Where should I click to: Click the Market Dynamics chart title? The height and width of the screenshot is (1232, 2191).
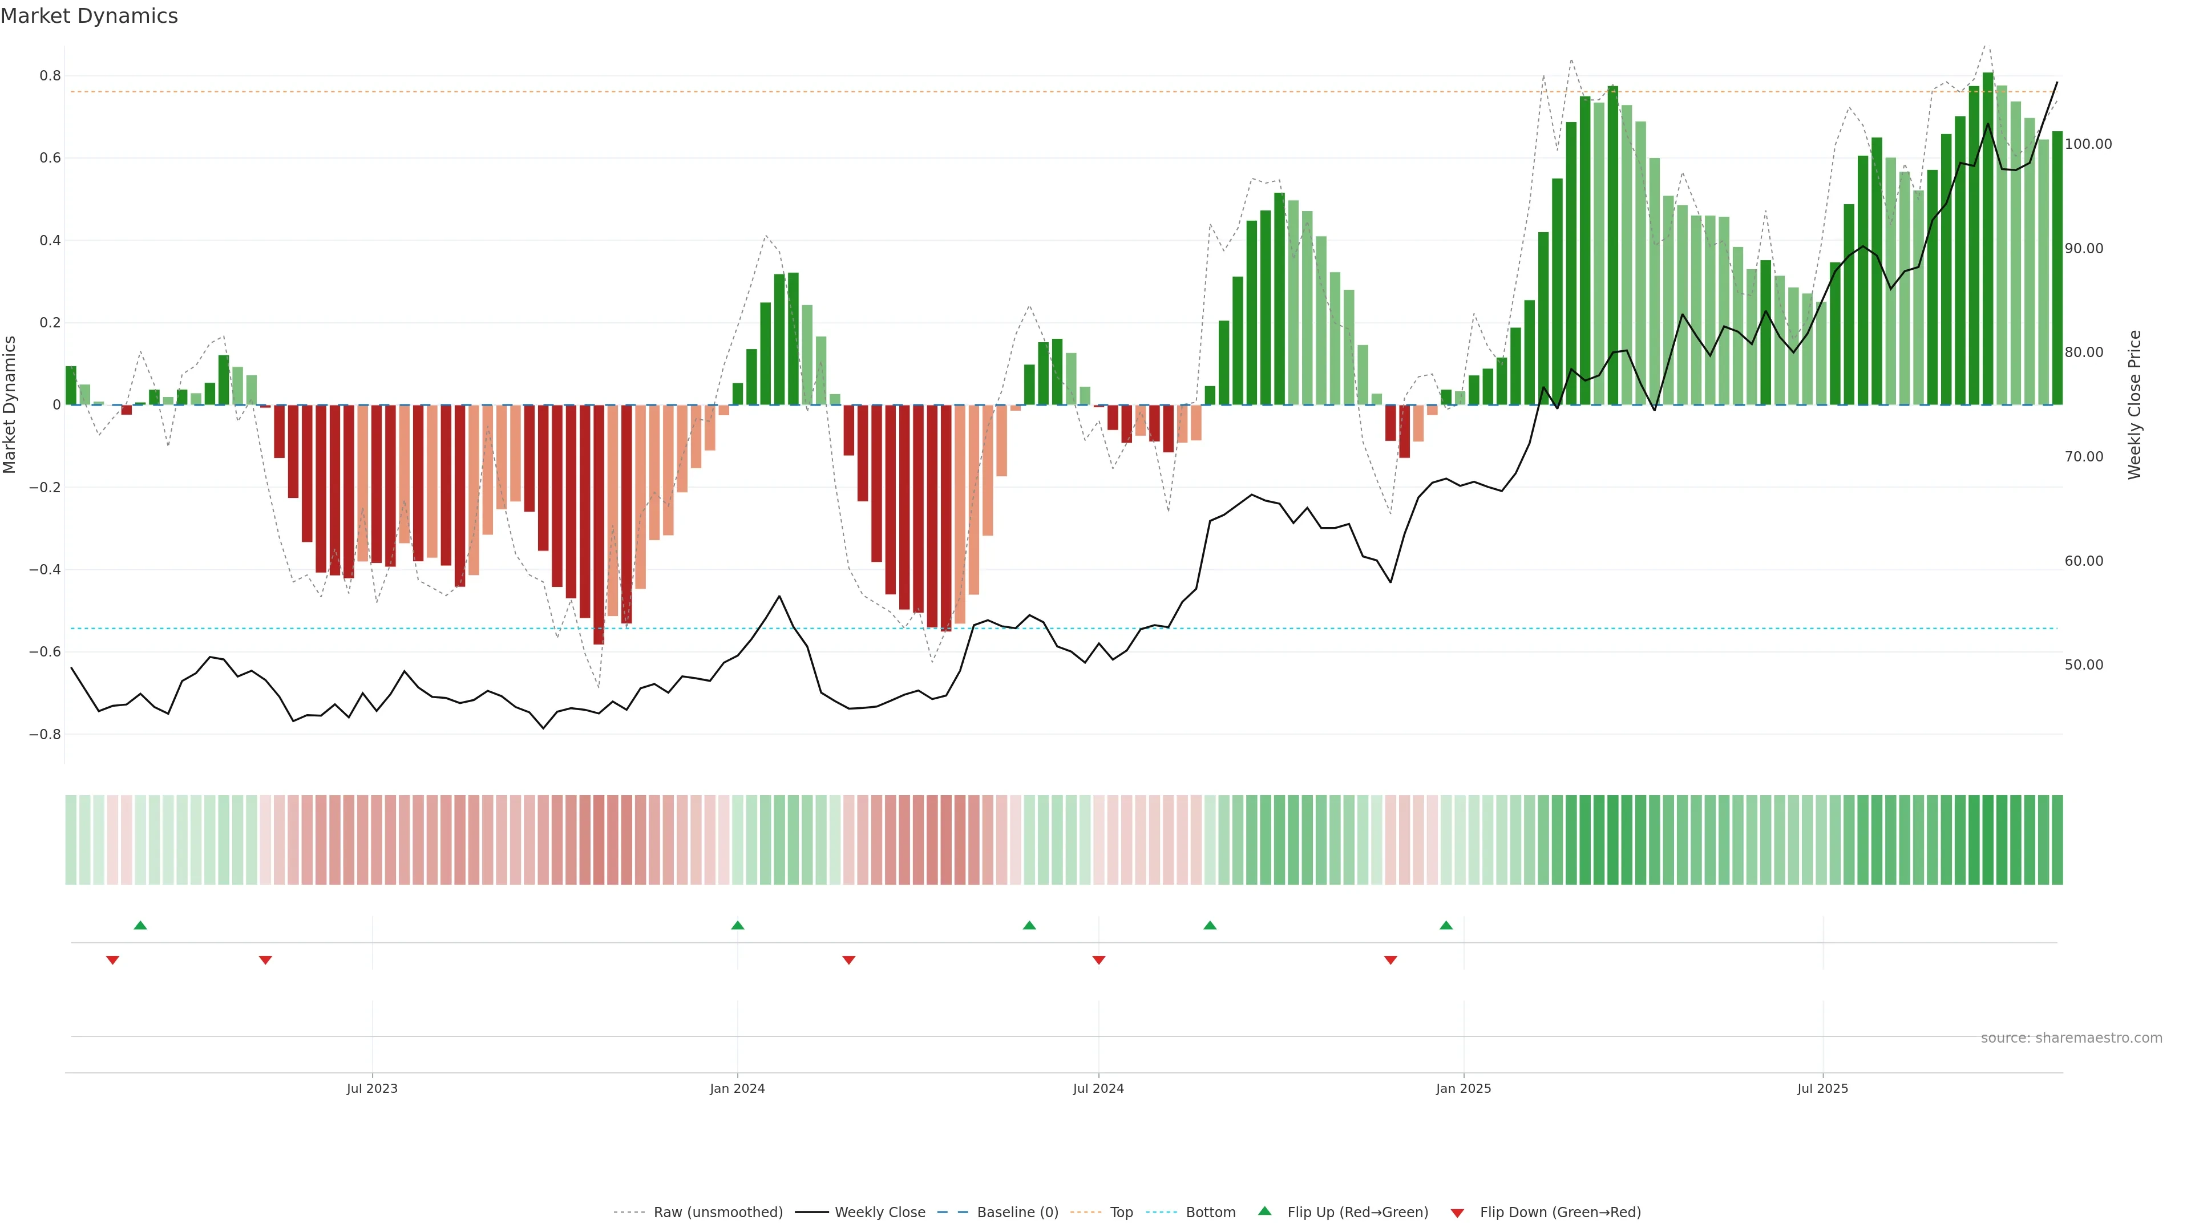[90, 16]
